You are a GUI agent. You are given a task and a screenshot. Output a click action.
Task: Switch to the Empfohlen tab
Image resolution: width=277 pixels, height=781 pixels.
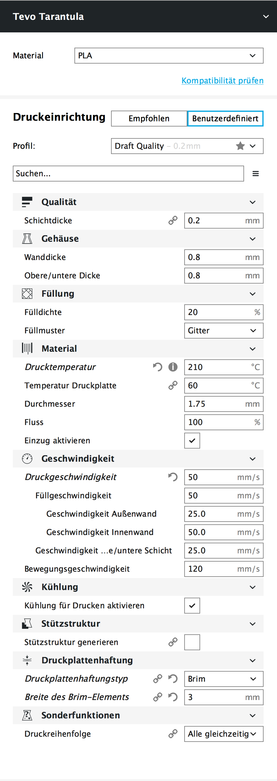coord(149,119)
